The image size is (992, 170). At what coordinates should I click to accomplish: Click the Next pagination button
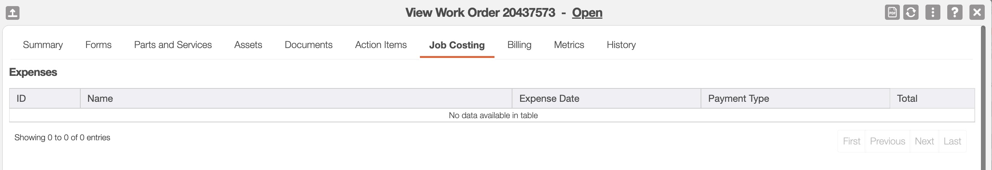click(x=924, y=141)
